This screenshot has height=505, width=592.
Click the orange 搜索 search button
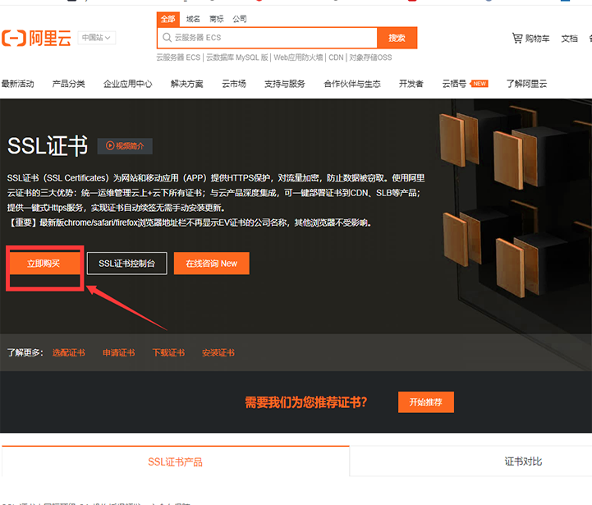pos(397,38)
